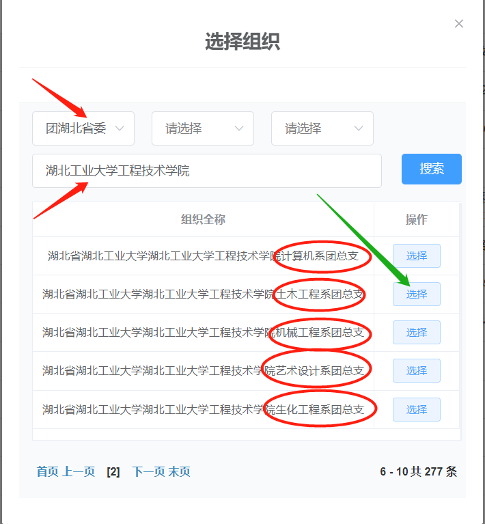Click the 生化工程系团总支 organization name text
The image size is (485, 524).
pos(203,410)
